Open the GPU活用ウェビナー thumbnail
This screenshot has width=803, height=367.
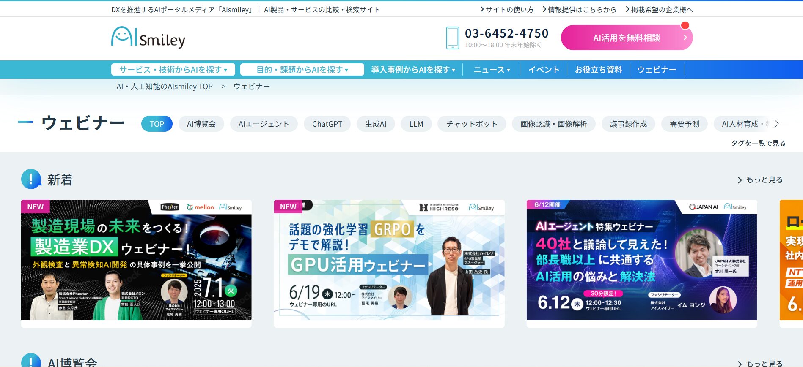pos(389,260)
